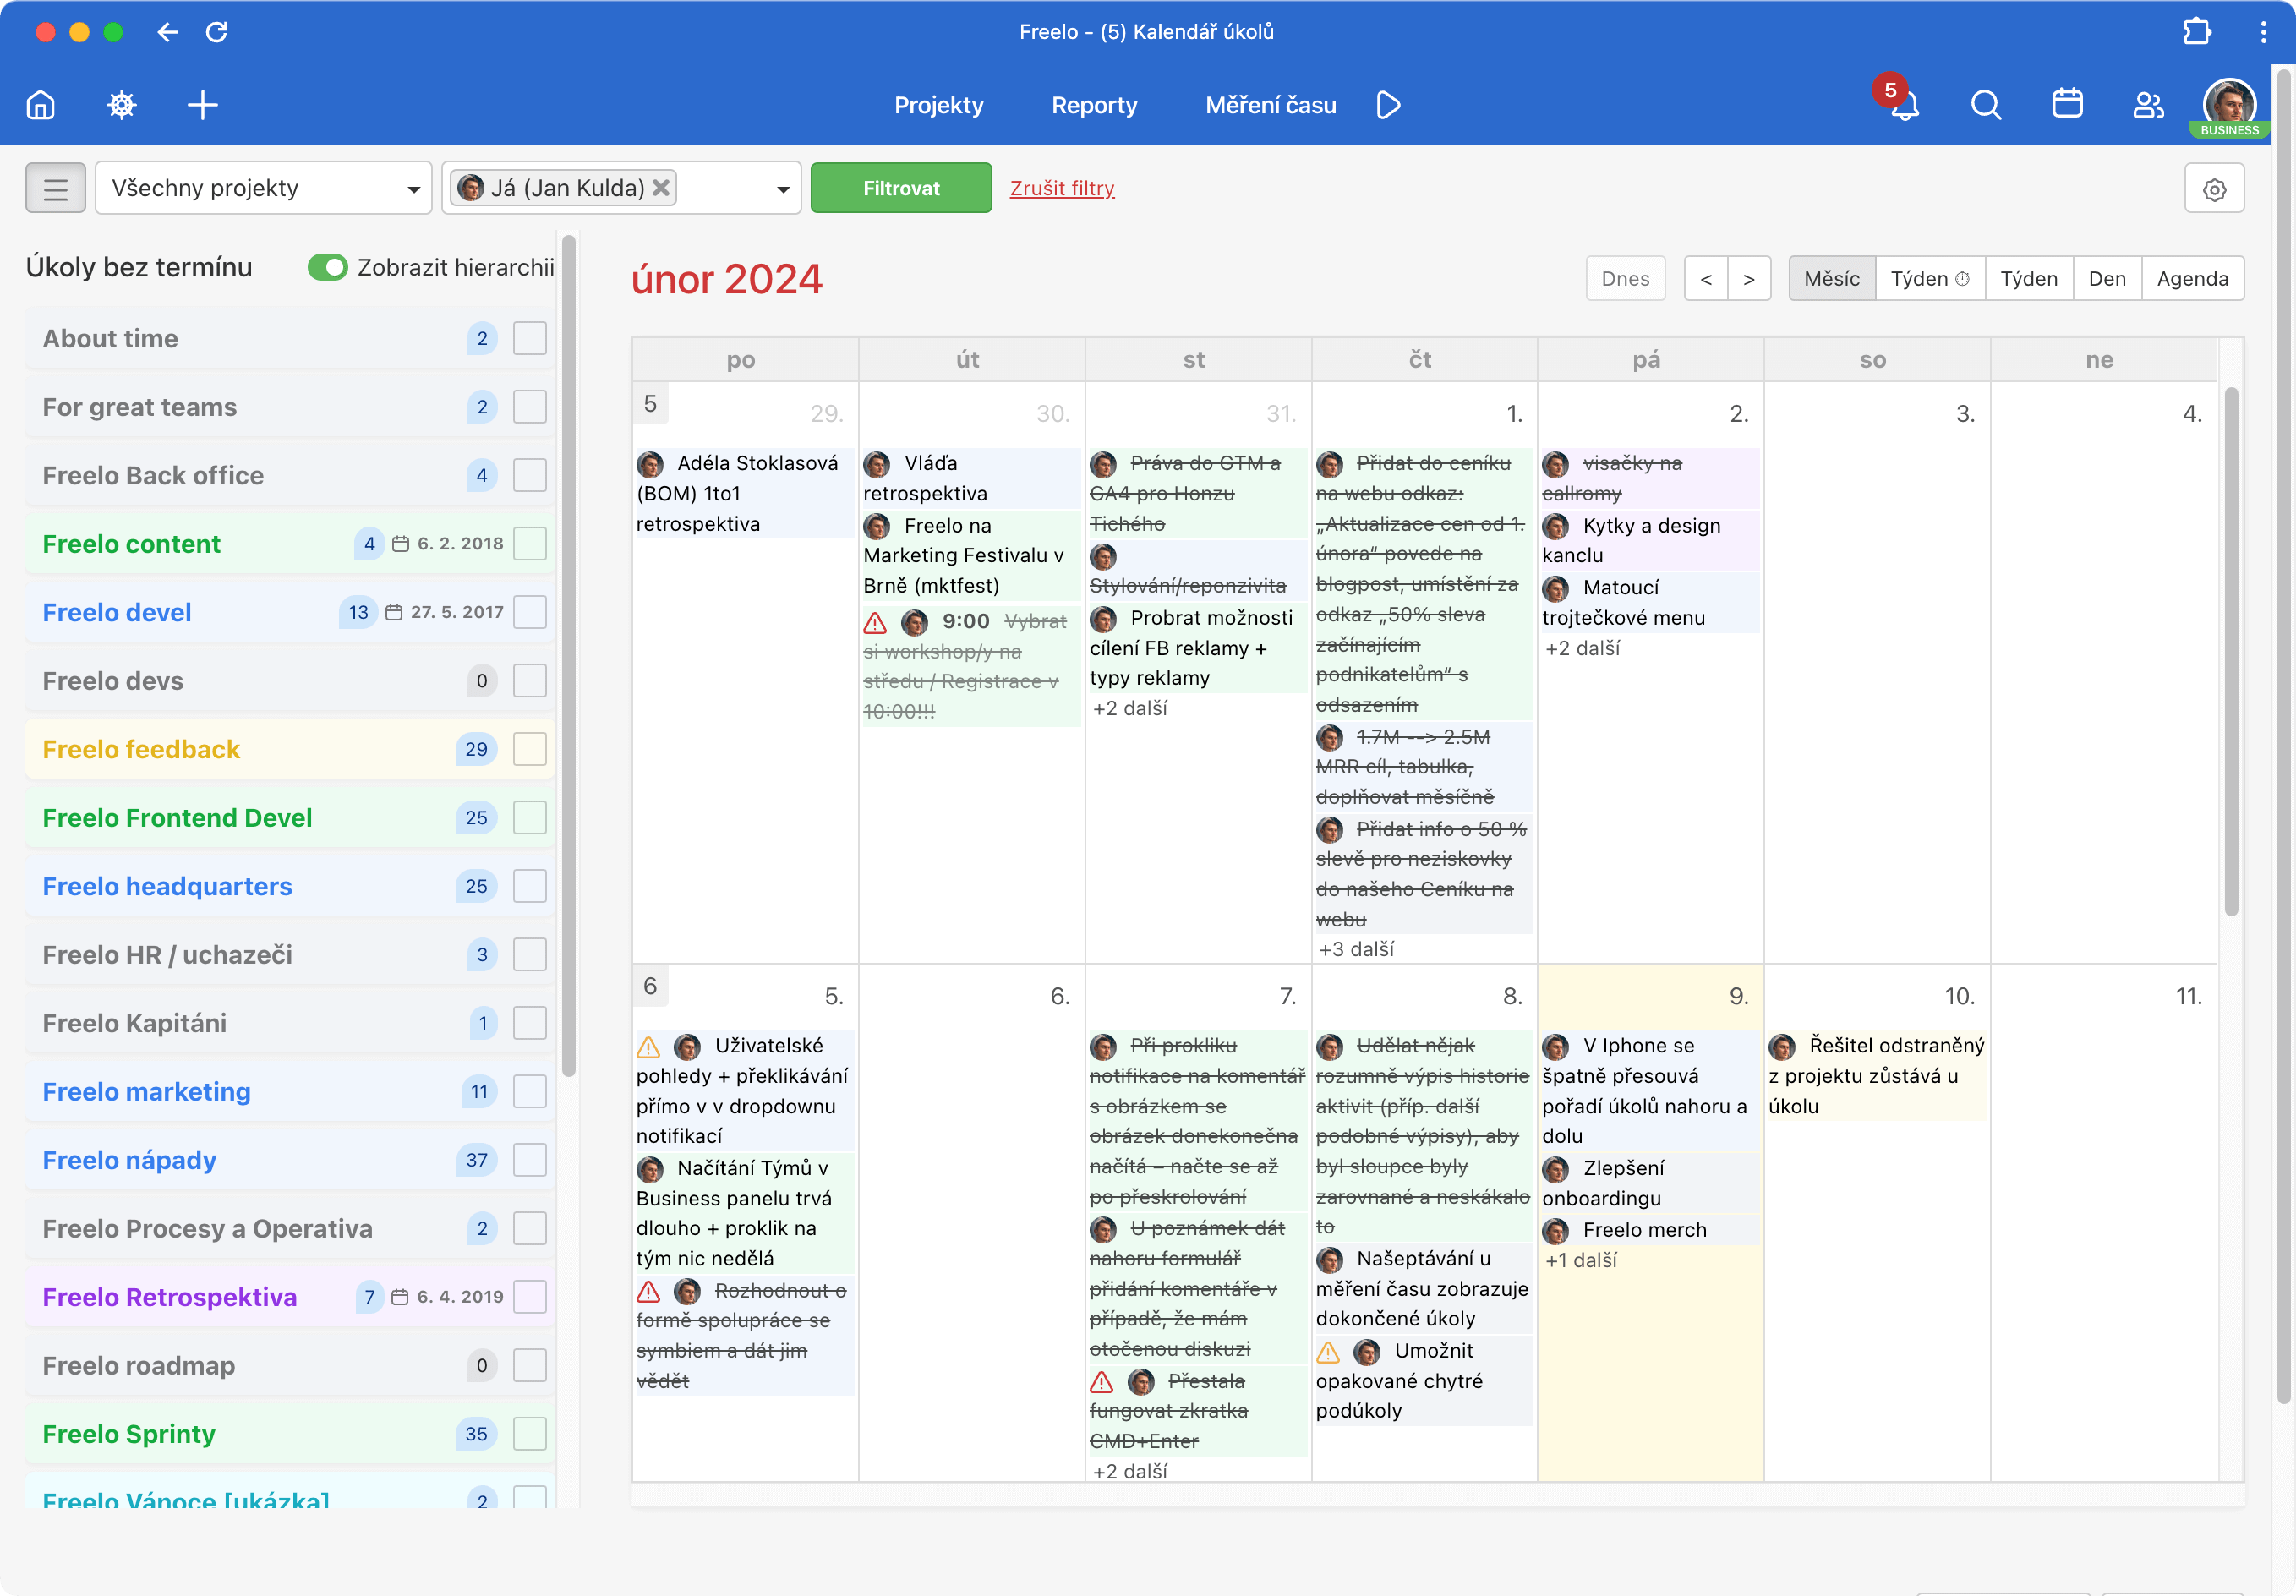The height and width of the screenshot is (1596, 2296).
Task: Click the ship wheel helm icon
Action: [121, 105]
